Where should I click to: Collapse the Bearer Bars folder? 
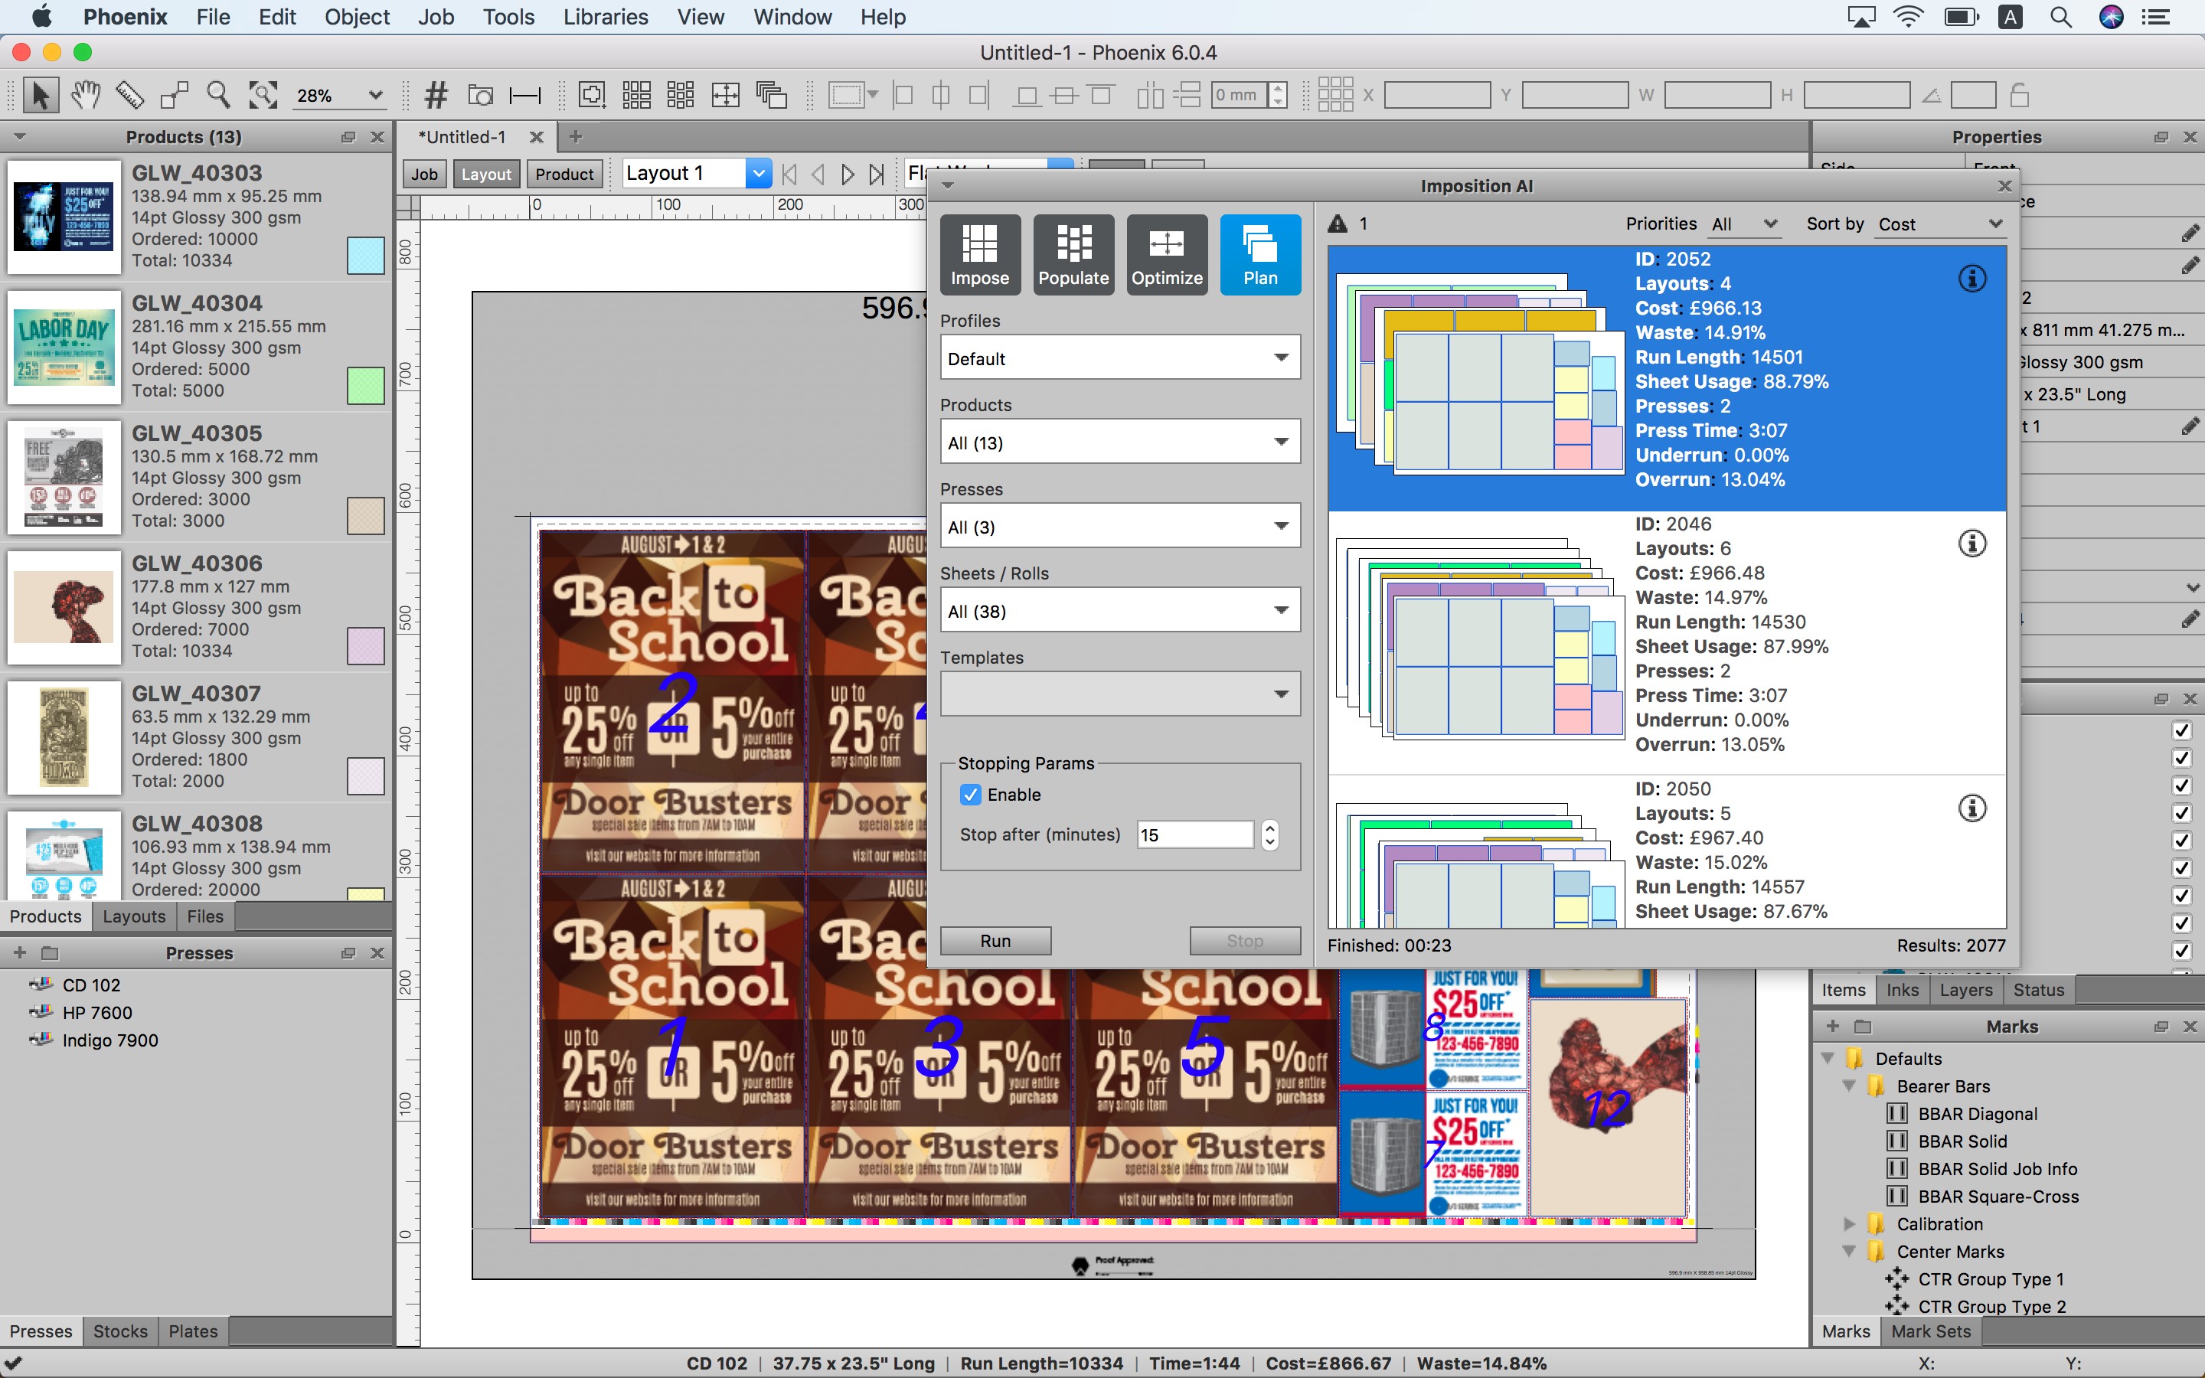pos(1849,1086)
